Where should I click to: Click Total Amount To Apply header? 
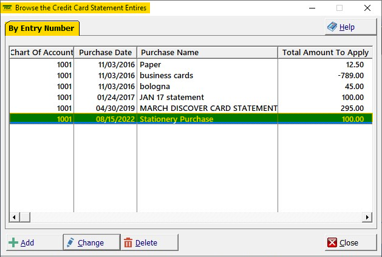click(x=326, y=52)
